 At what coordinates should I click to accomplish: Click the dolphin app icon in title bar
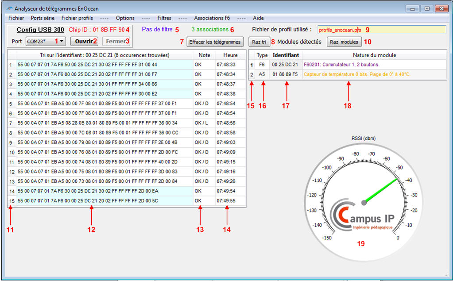pos(9,8)
